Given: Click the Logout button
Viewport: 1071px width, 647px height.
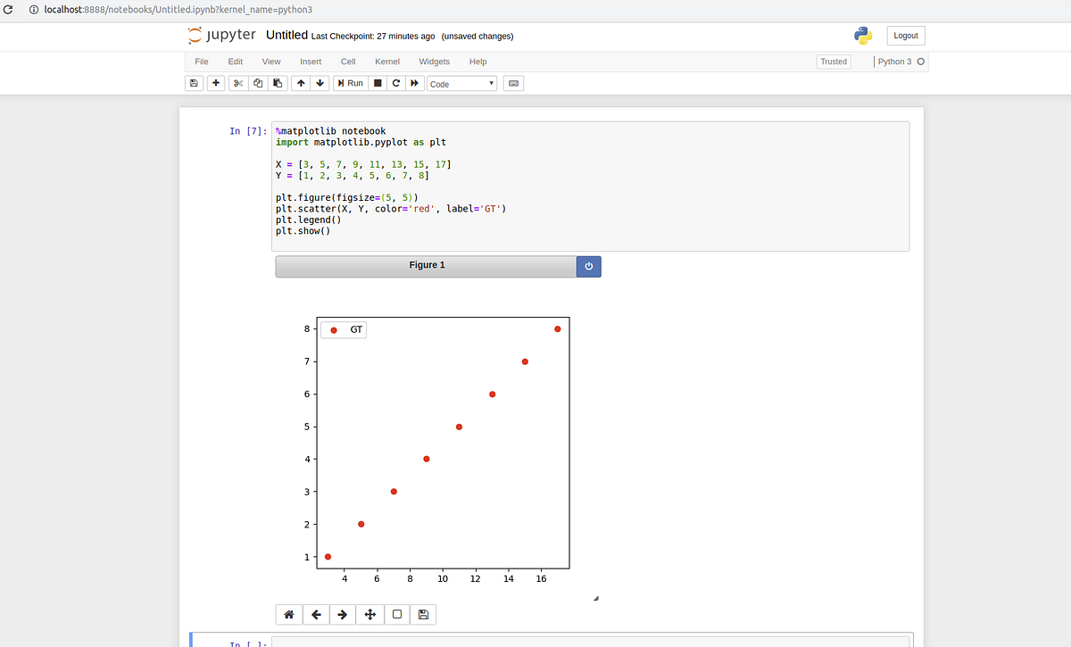Looking at the screenshot, I should pyautogui.click(x=905, y=35).
